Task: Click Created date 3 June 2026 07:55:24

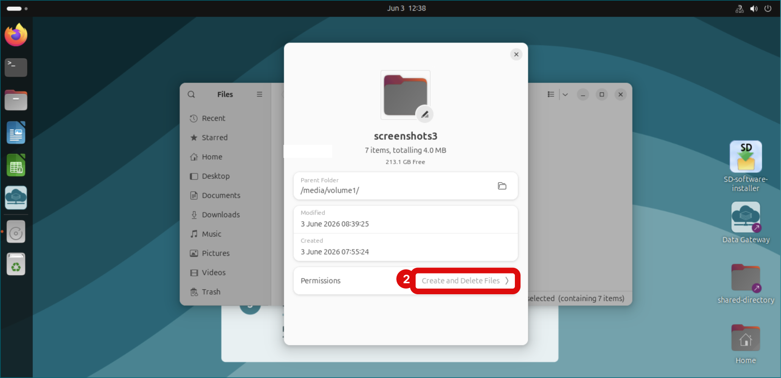Action: [335, 252]
